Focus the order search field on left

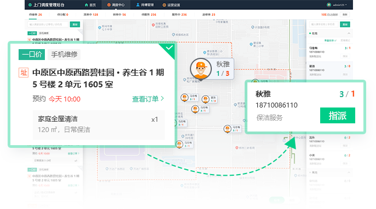pyautogui.click(x=48, y=25)
